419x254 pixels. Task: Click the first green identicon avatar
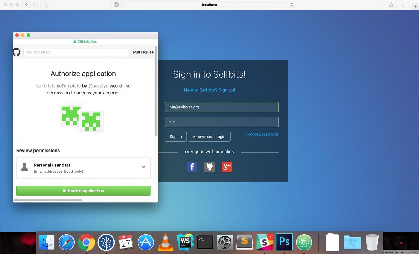71,116
